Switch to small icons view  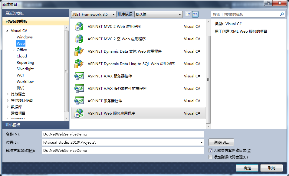(188, 14)
